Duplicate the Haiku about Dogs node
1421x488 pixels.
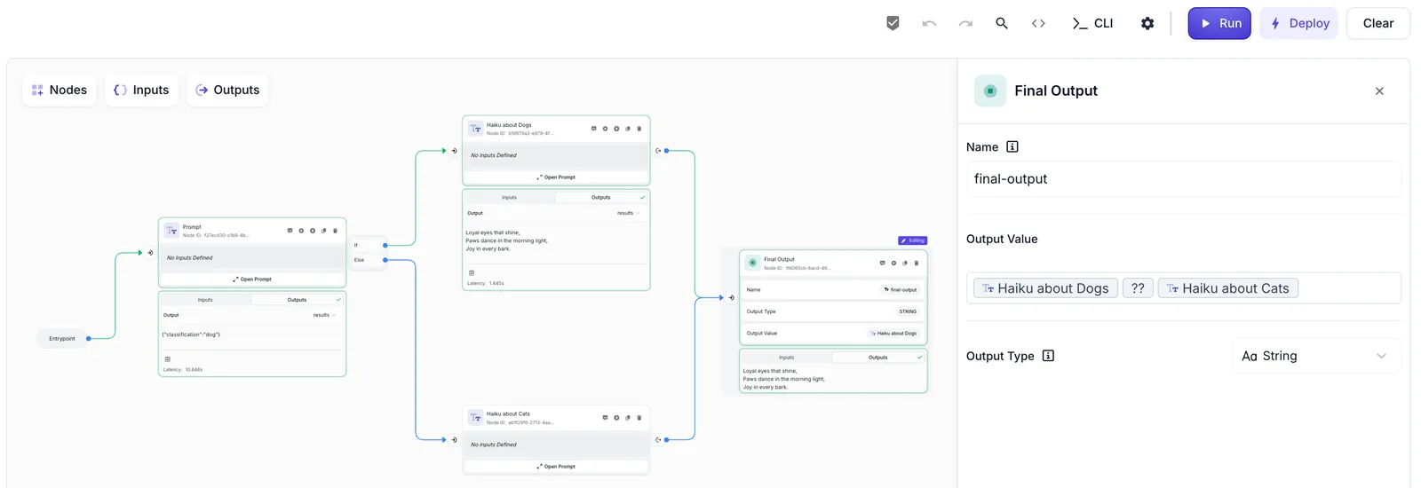628,129
